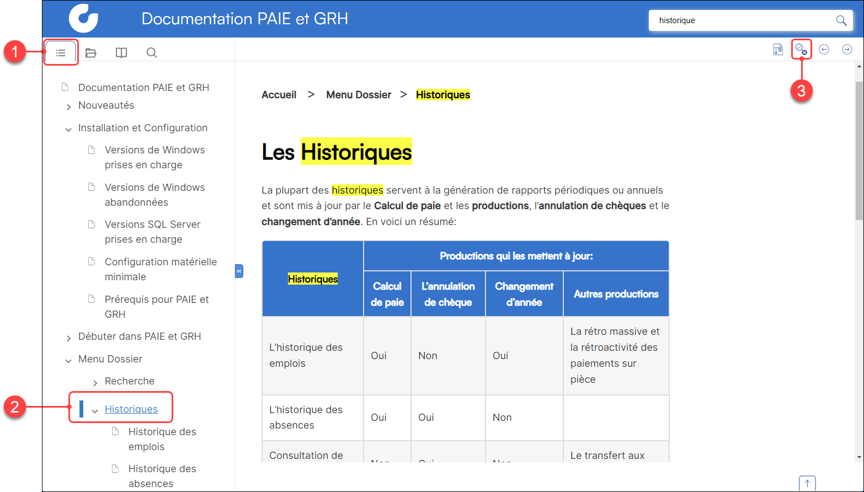Remove search highlighting icon
This screenshot has width=864, height=492.
(x=801, y=50)
